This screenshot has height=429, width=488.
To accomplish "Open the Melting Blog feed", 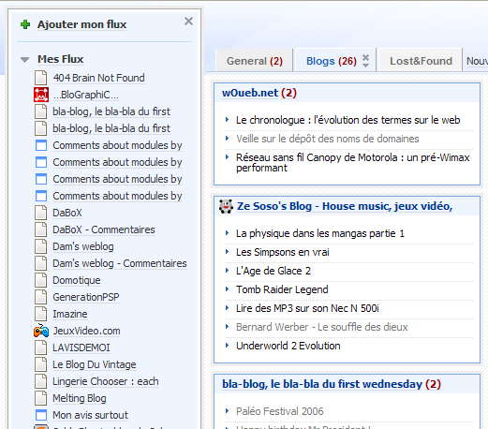I will coord(80,398).
